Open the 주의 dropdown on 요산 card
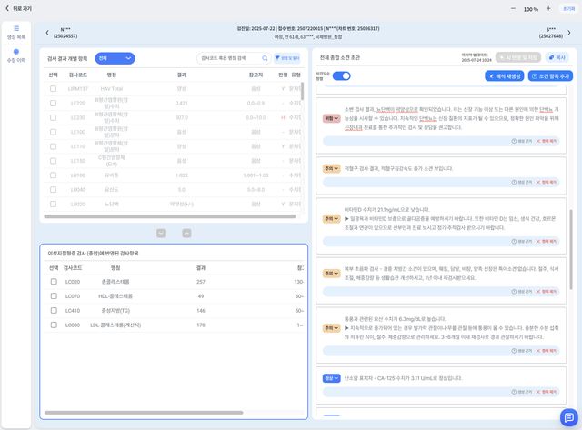 click(x=331, y=328)
